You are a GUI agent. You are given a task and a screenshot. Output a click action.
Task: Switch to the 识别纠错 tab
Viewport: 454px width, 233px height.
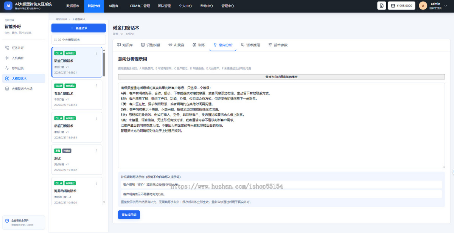pos(151,45)
